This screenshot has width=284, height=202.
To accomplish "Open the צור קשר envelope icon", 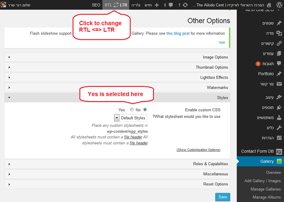I will pyautogui.click(x=279, y=84).
